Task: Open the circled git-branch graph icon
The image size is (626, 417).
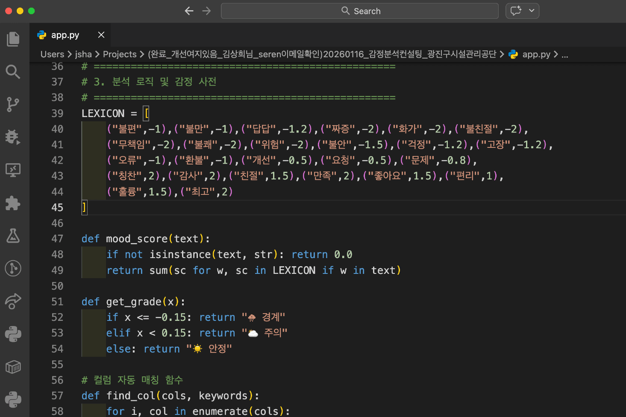Action: (x=13, y=268)
